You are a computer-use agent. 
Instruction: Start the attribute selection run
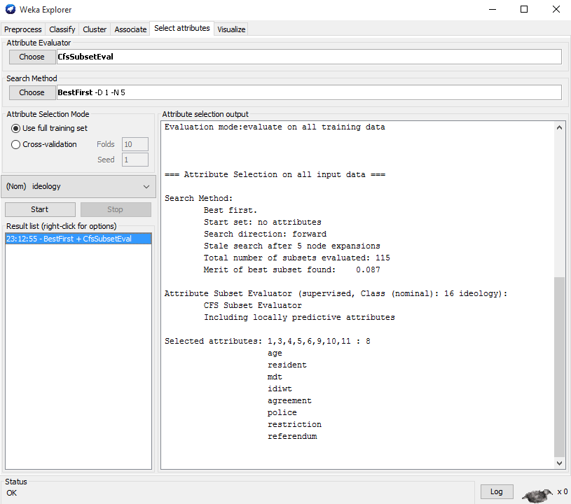pos(40,209)
